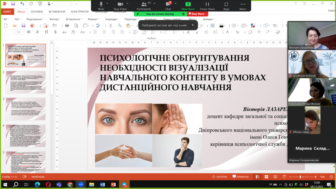This screenshot has height=189, width=336.
Task: Adjust the zoom slider handle
Action: click(x=301, y=177)
